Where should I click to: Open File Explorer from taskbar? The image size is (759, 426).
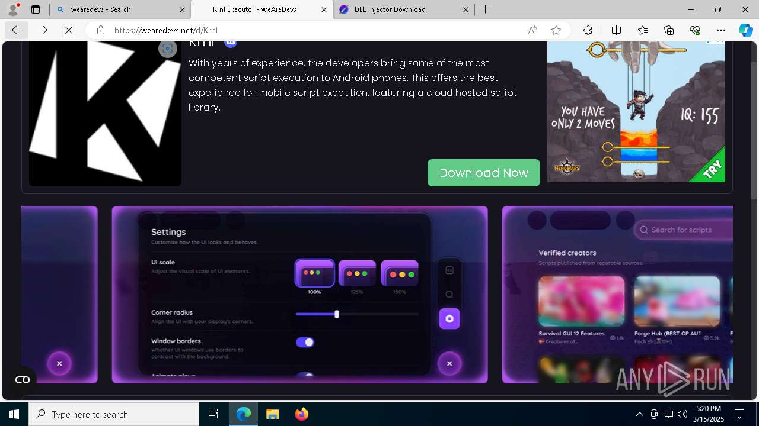click(273, 414)
